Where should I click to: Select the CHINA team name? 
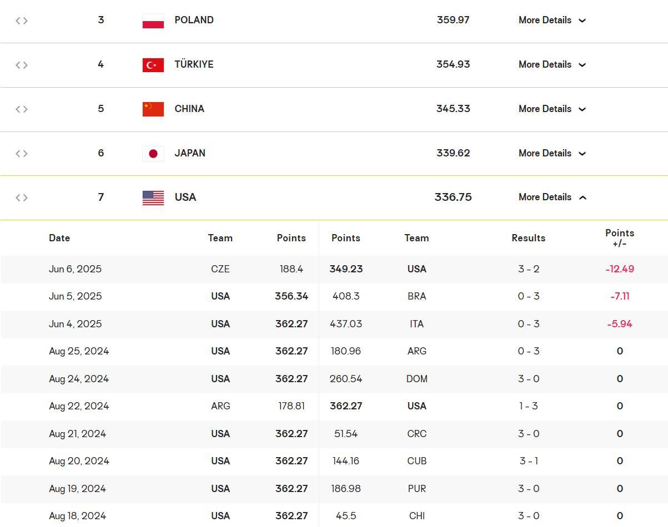pos(189,109)
